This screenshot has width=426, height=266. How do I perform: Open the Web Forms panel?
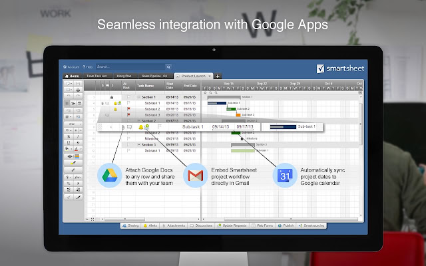pos(262,226)
